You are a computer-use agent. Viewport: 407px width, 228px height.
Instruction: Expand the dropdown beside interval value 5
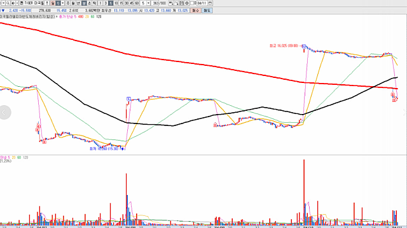pyautogui.click(x=148, y=3)
